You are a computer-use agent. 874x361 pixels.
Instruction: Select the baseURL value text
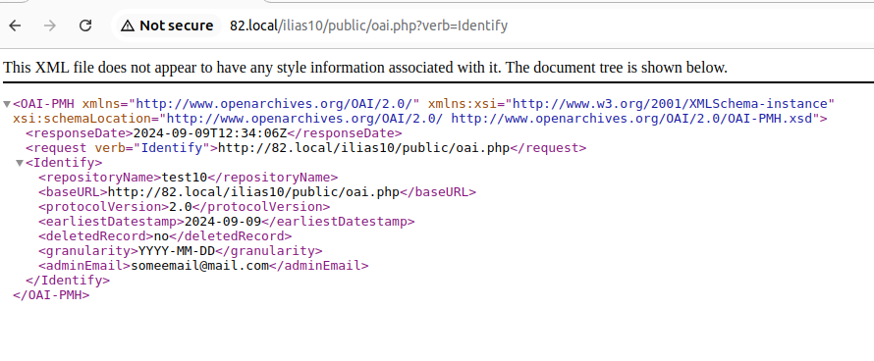coord(253,192)
